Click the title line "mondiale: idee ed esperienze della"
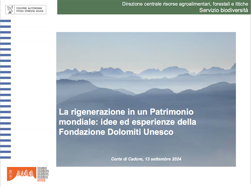 coord(128,122)
